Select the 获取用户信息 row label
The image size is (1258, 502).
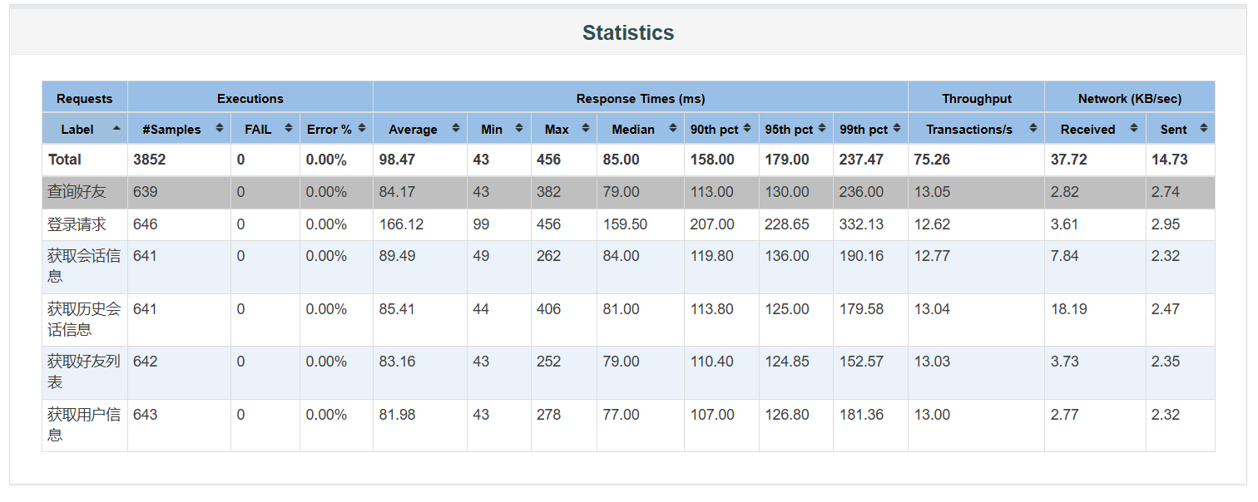84,425
